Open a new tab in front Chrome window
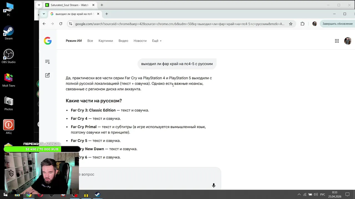 pyautogui.click(x=106, y=14)
